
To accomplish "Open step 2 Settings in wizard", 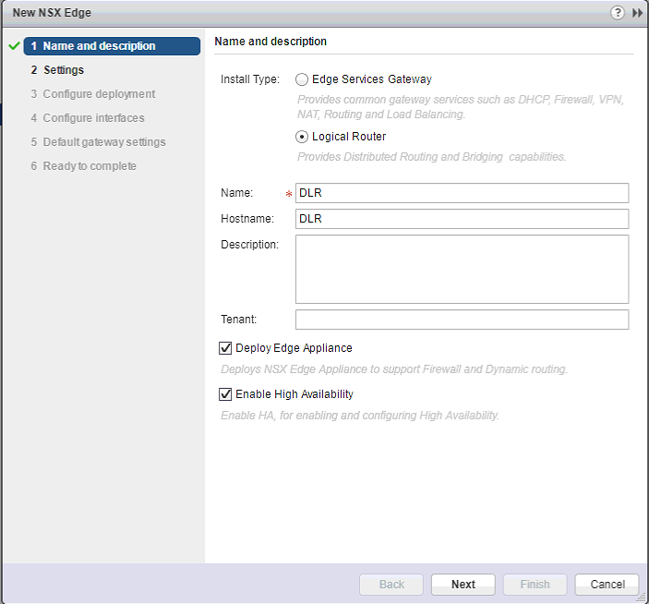I will click(x=63, y=70).
